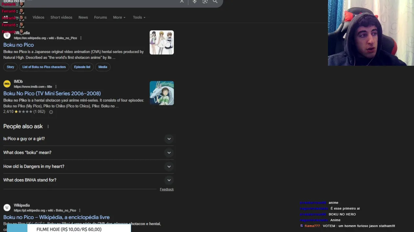414x232 pixels.
Task: Open the Episode list chip
Action: [x=82, y=67]
